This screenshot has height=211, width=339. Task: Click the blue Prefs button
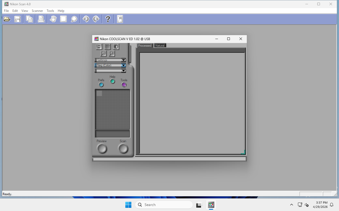pyautogui.click(x=101, y=85)
